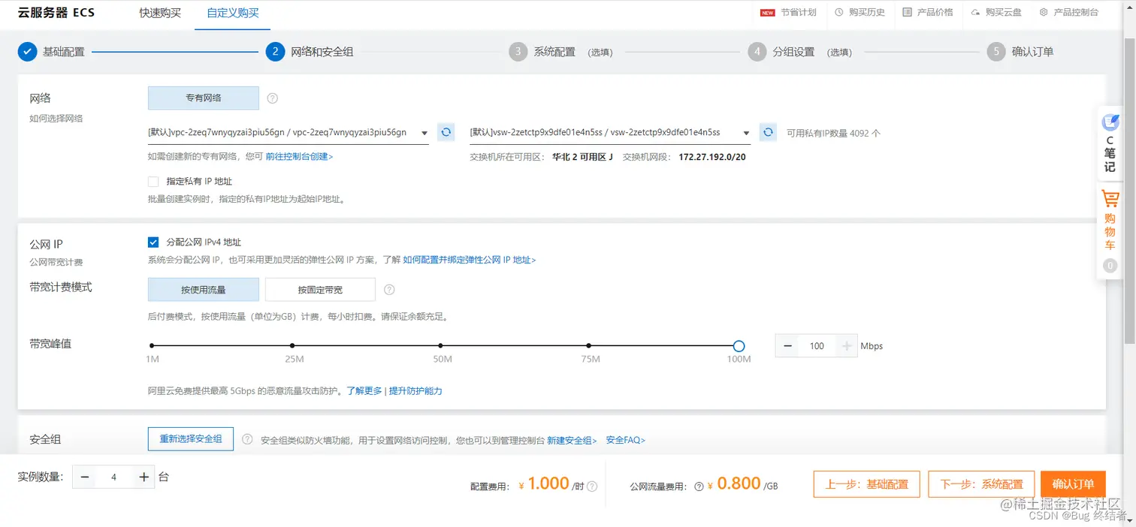Click the step 5 确认订单 circle
This screenshot has width=1136, height=527.
tap(996, 52)
